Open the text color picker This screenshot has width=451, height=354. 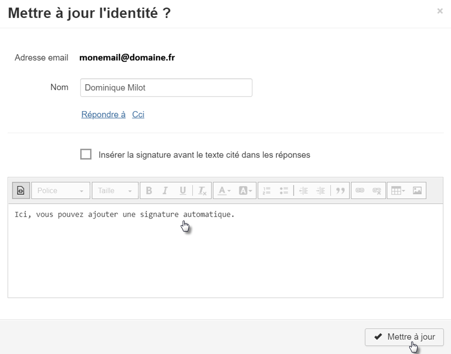tap(225, 191)
